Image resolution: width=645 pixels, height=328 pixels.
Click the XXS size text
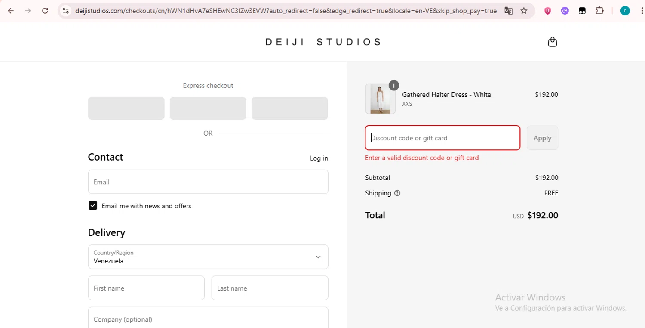(x=407, y=104)
